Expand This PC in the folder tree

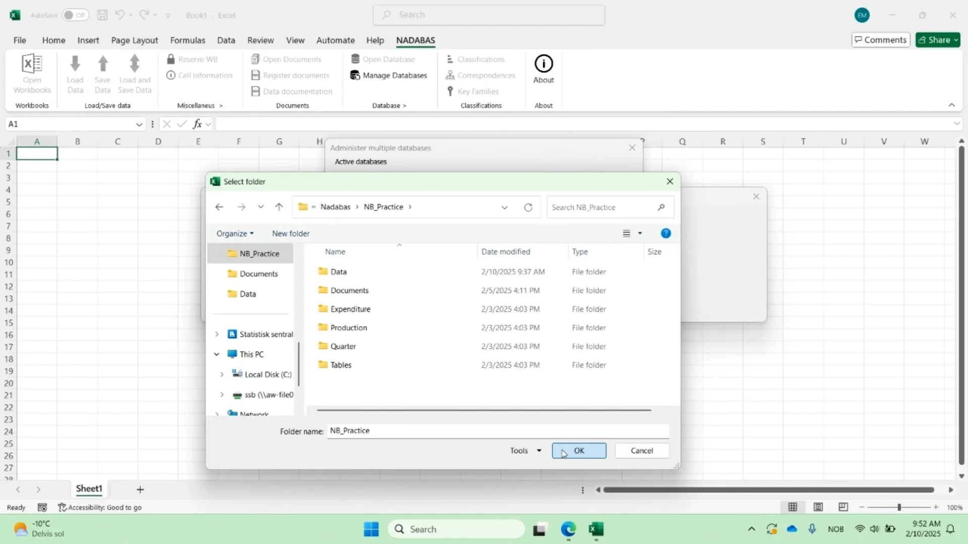tap(217, 354)
